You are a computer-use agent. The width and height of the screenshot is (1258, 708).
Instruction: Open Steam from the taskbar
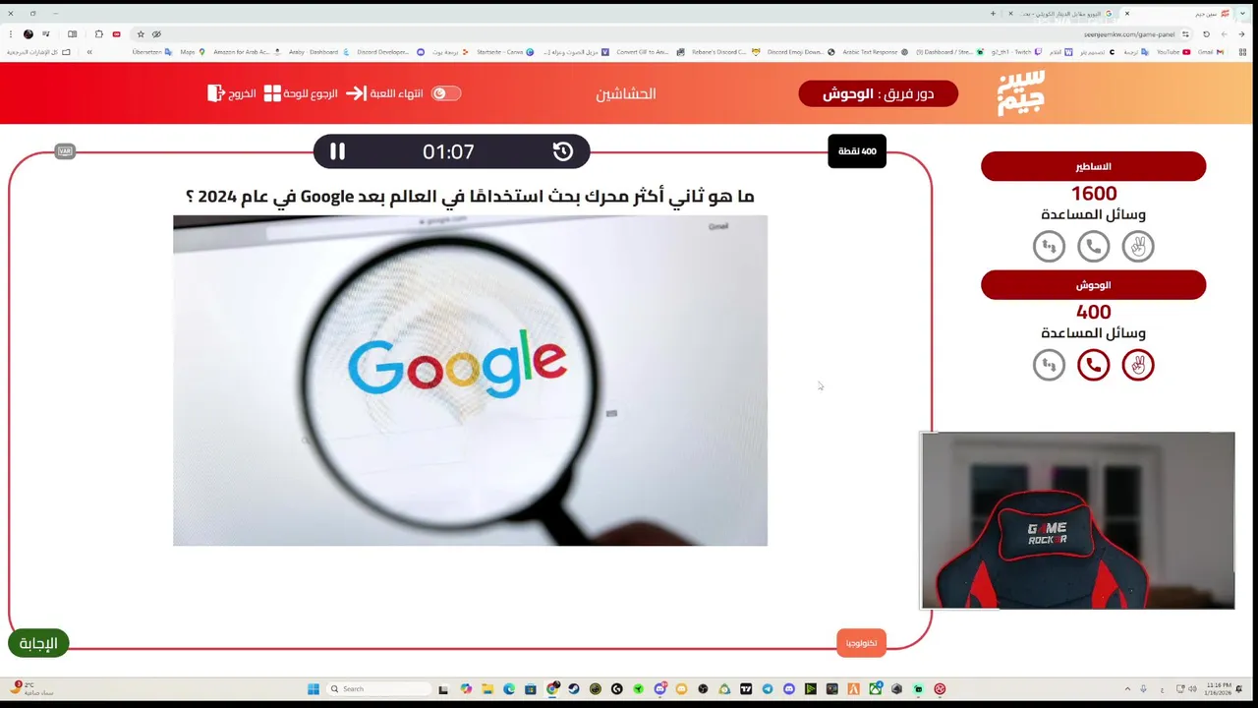click(x=574, y=688)
